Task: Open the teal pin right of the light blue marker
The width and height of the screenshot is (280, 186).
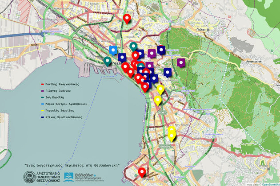Action: click(133, 47)
